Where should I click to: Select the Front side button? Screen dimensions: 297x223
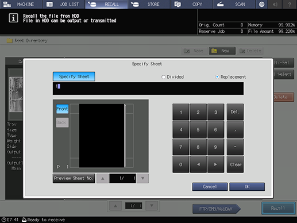[62, 109]
